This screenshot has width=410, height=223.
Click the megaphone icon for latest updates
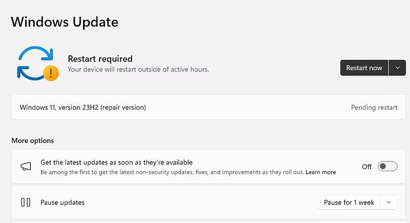[x=26, y=166]
